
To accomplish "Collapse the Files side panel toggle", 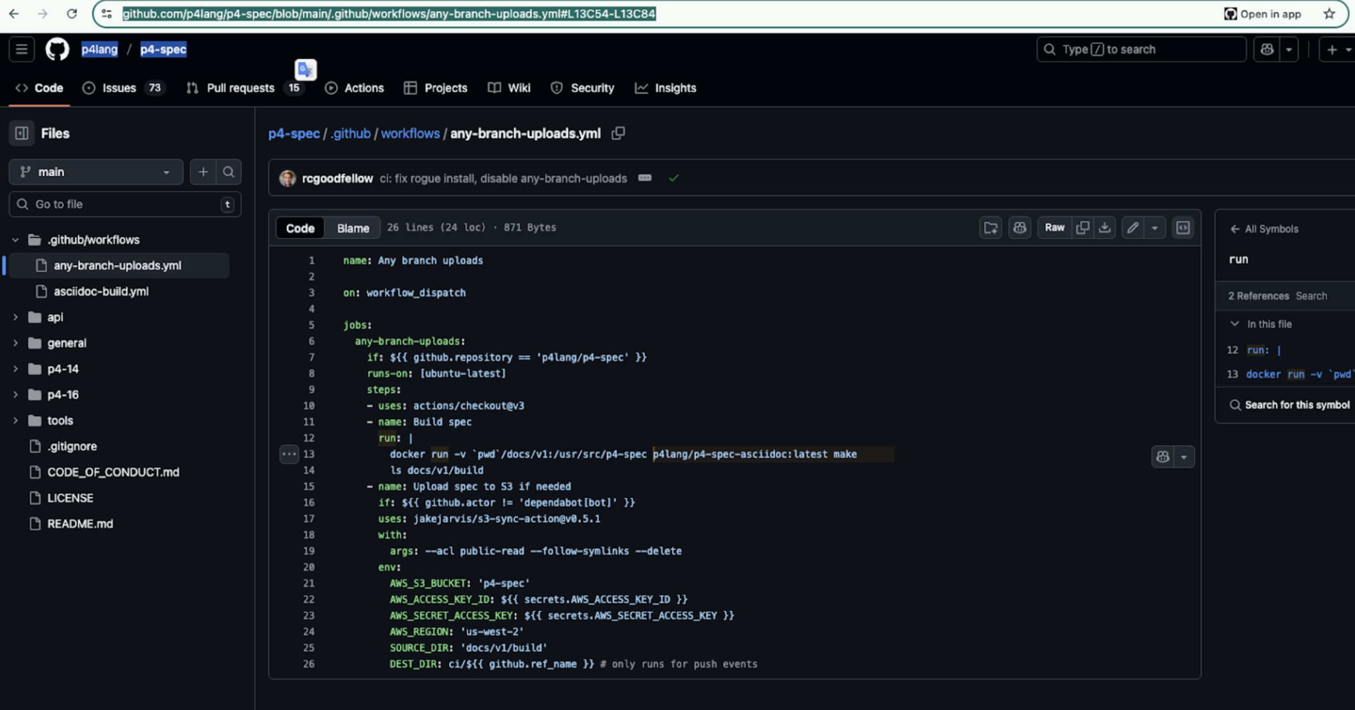I will point(22,133).
